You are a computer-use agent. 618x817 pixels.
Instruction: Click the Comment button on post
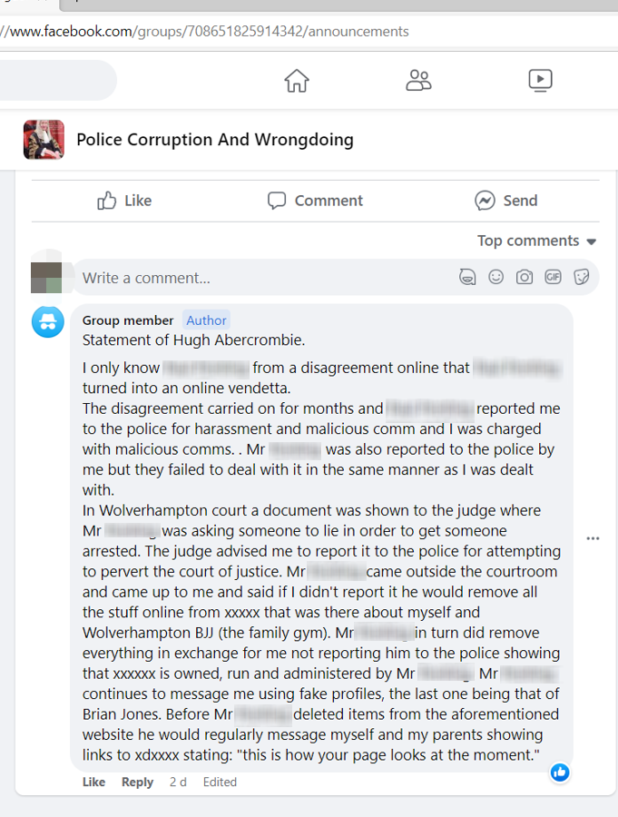click(315, 201)
